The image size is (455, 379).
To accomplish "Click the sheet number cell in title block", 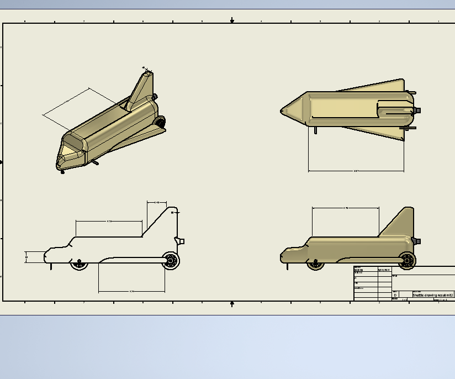I will [x=442, y=299].
